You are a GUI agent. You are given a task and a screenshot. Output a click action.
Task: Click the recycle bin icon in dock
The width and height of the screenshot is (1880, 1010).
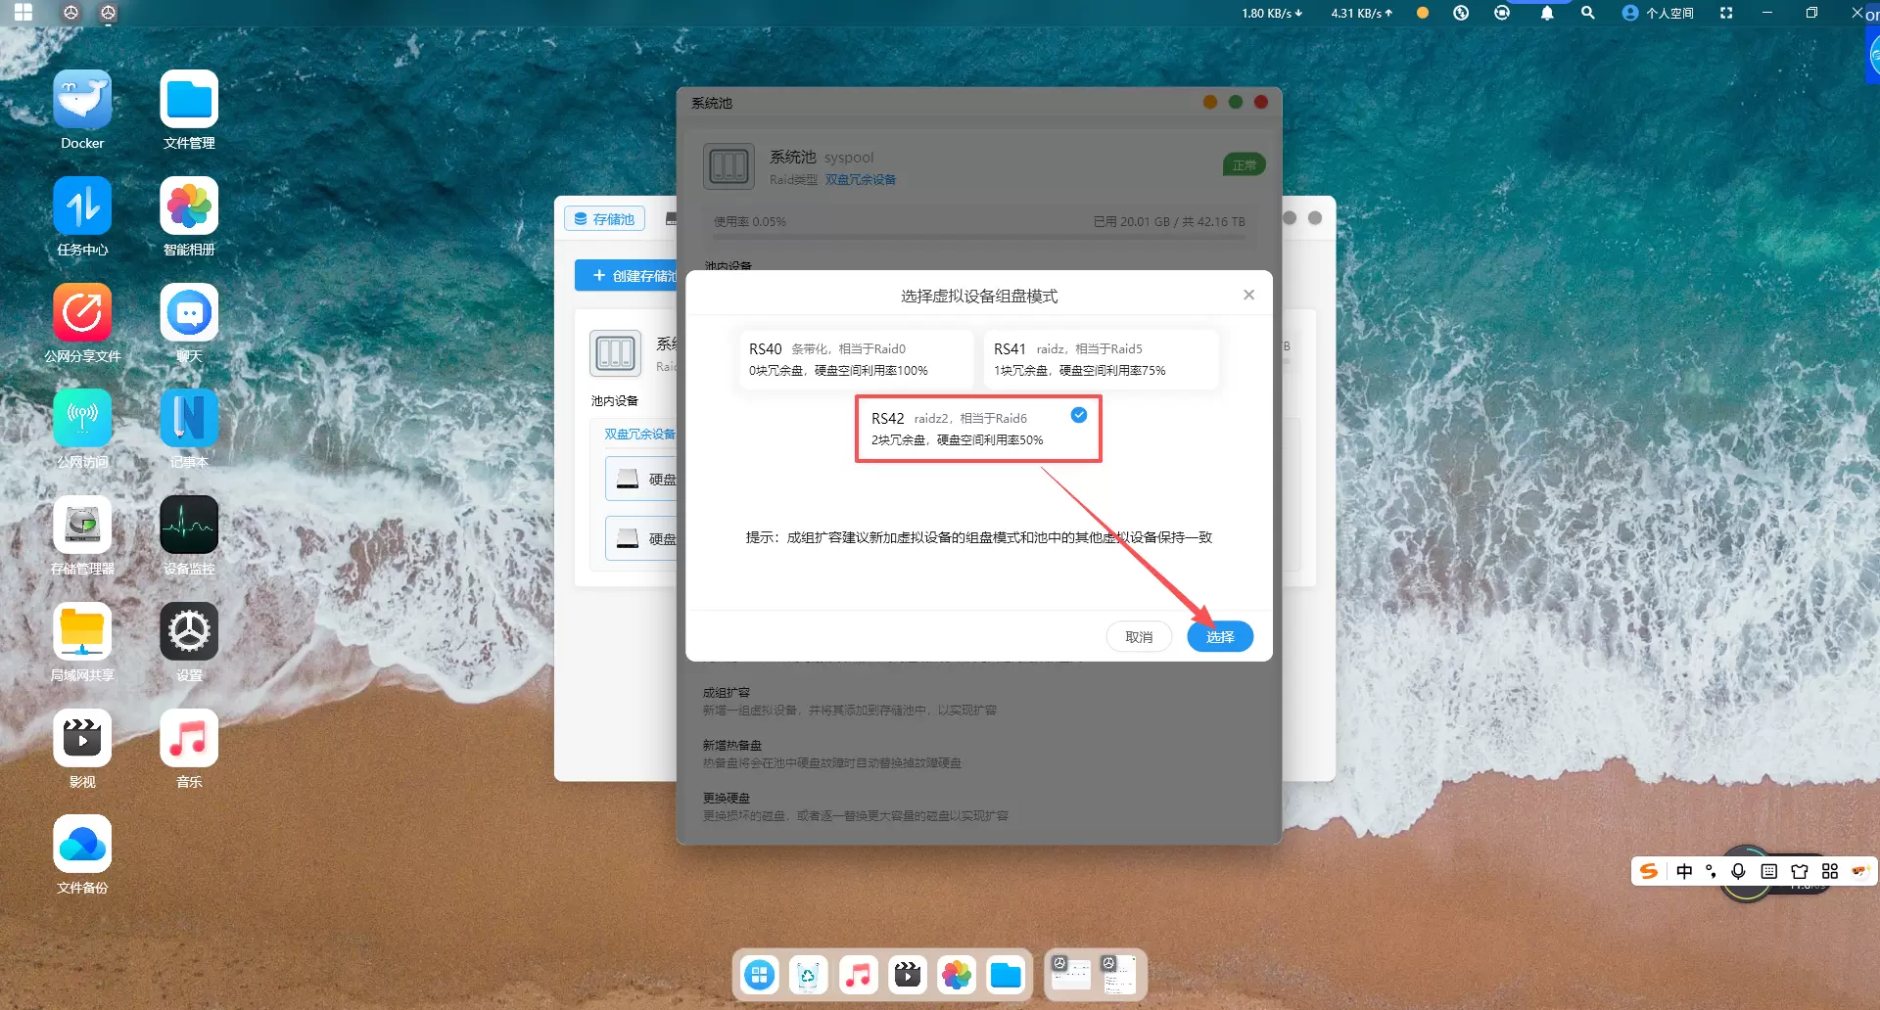click(x=808, y=975)
